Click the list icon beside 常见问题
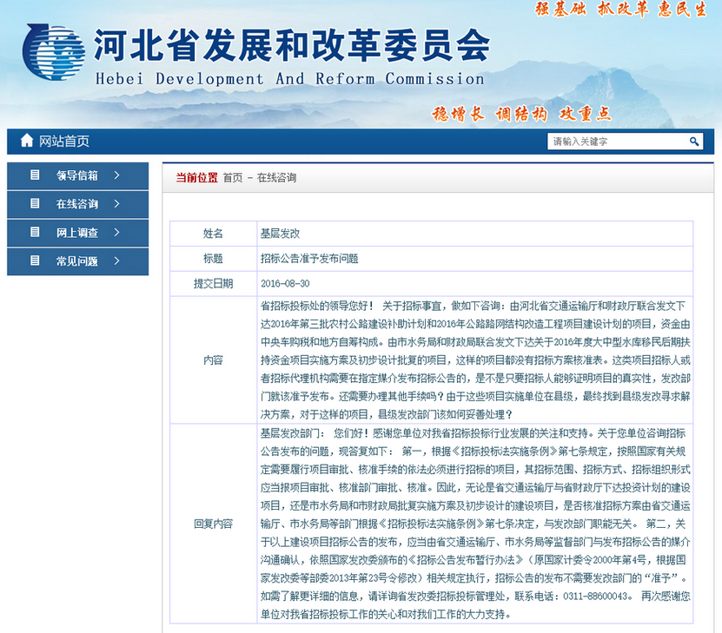722x633 pixels. (35, 260)
